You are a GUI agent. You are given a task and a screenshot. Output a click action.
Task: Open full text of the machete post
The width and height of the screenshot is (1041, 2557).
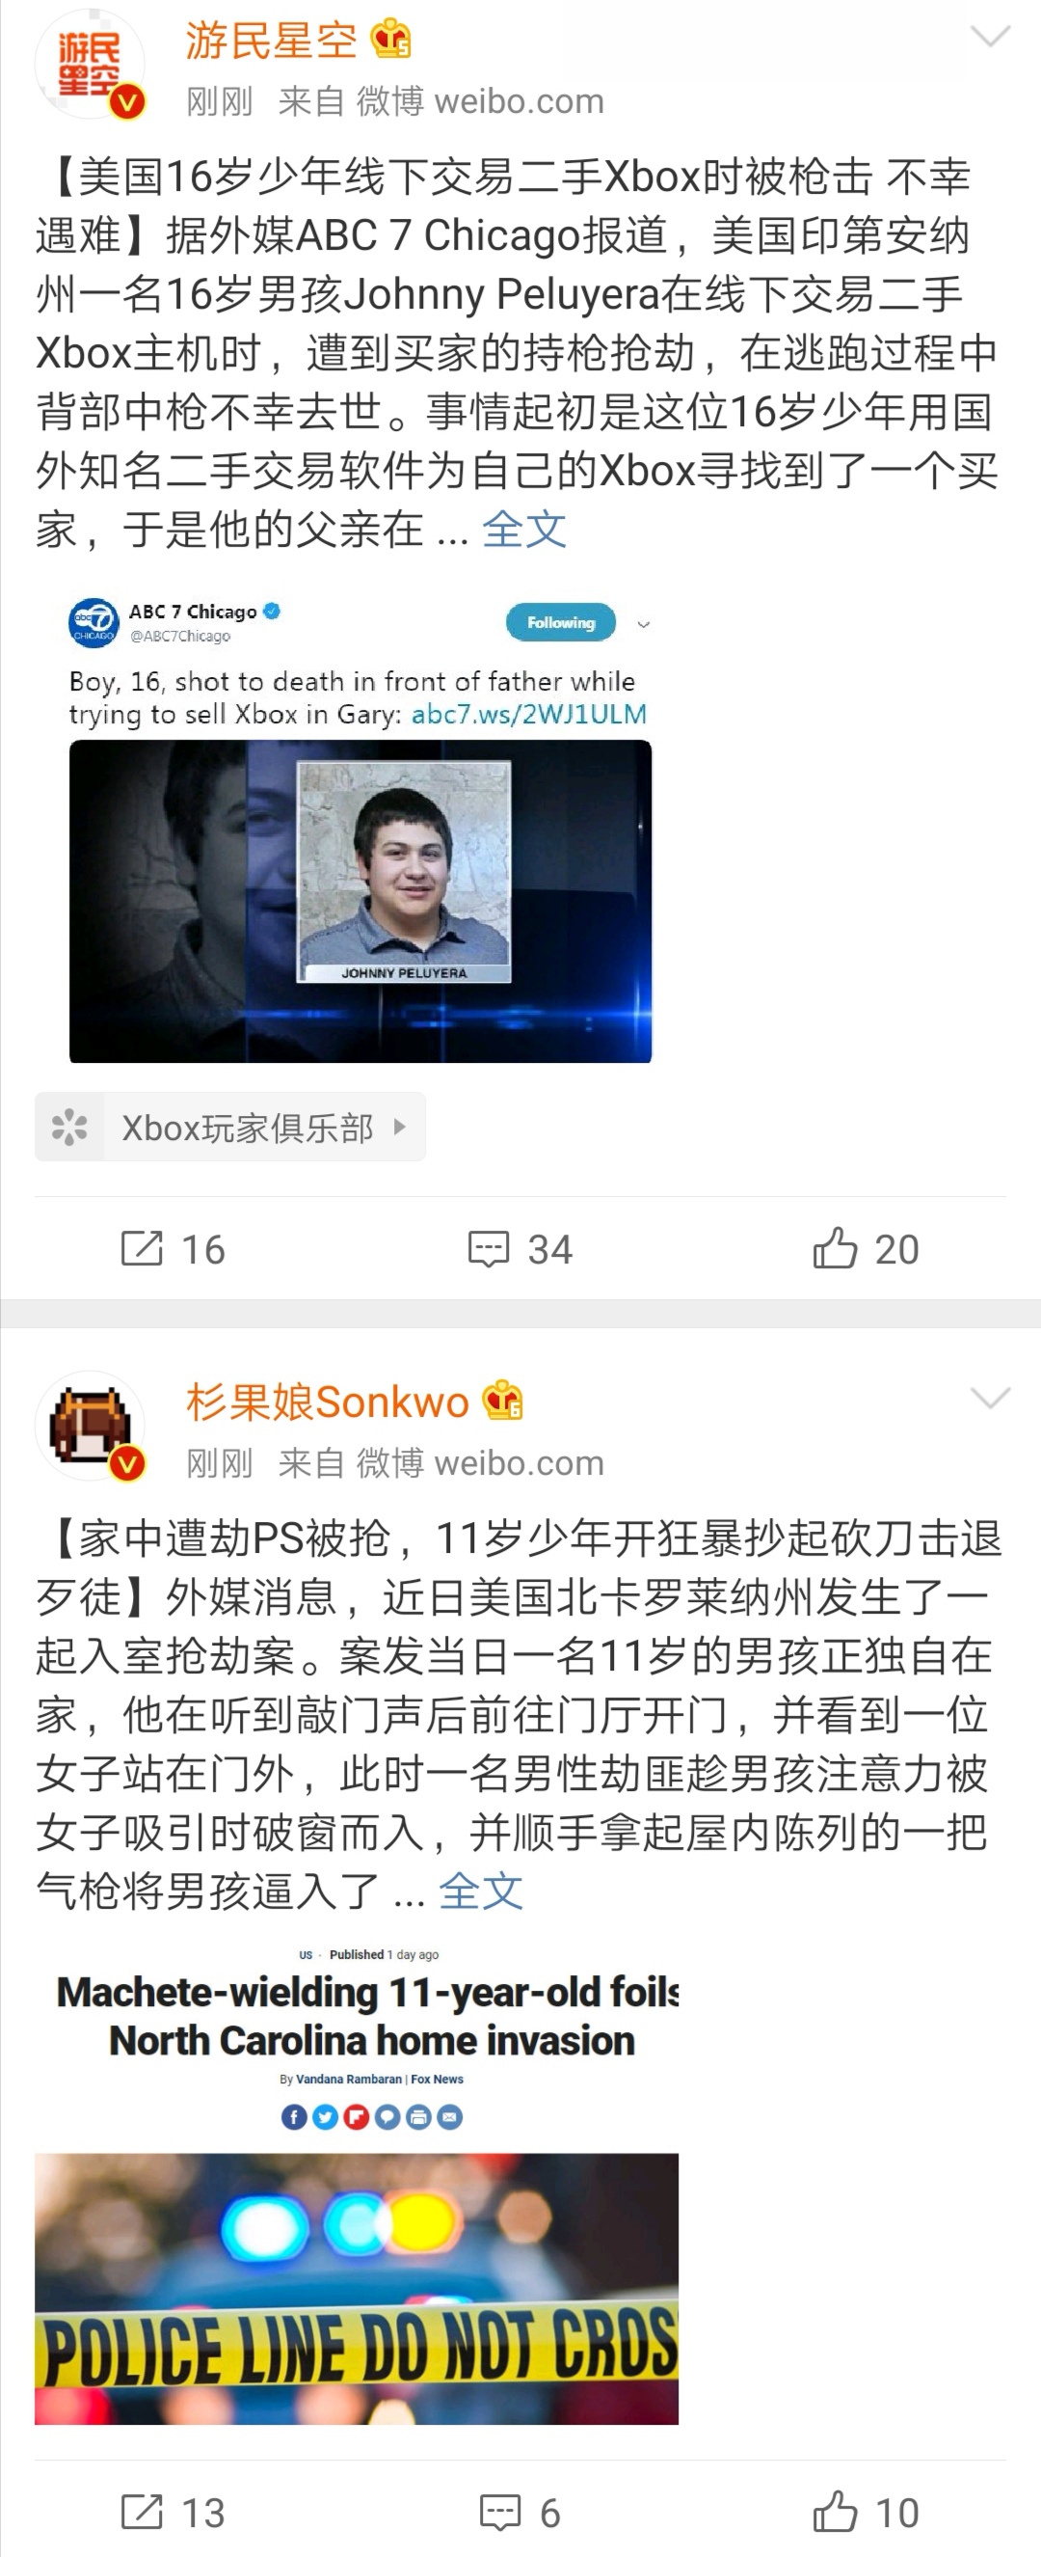(x=480, y=1890)
